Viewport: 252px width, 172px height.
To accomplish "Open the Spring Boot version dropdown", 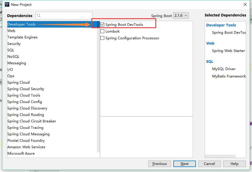I will pyautogui.click(x=181, y=16).
